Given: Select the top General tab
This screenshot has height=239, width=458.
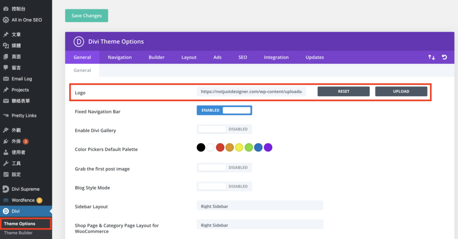Looking at the screenshot, I should coord(82,57).
